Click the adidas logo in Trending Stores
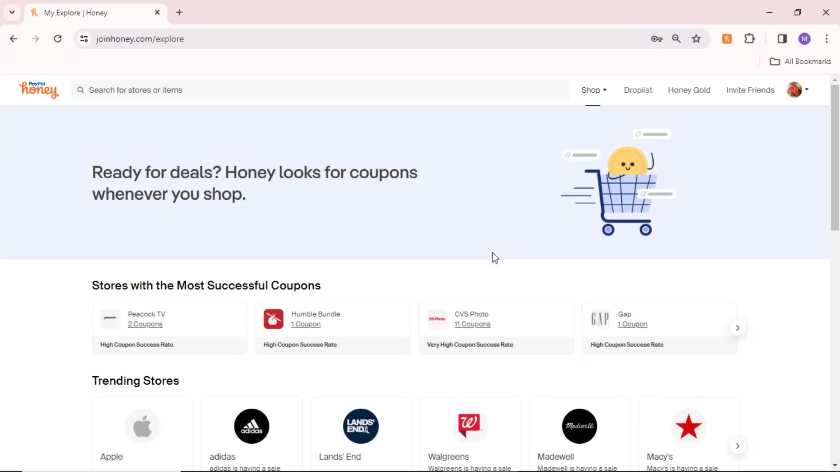This screenshot has height=472, width=840. (x=252, y=426)
